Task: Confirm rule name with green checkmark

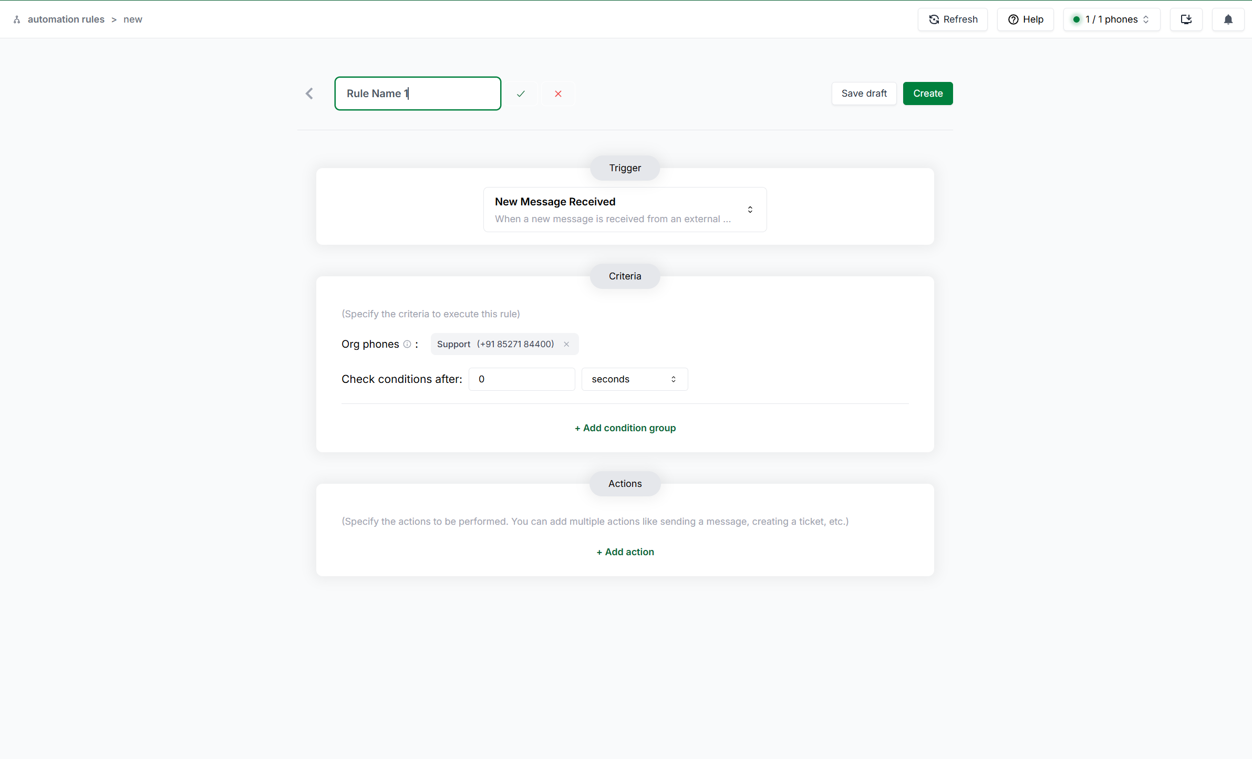Action: pyautogui.click(x=521, y=93)
